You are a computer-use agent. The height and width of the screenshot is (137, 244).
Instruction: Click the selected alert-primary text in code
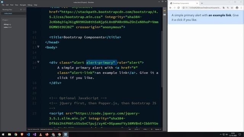click(101, 62)
